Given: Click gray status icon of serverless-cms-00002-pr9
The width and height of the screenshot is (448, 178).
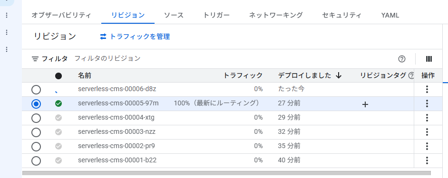Looking at the screenshot, I should (58, 146).
